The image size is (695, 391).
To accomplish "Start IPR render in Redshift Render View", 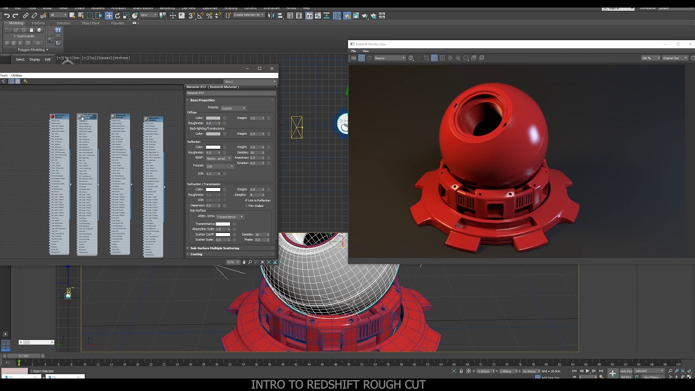I will [362, 58].
